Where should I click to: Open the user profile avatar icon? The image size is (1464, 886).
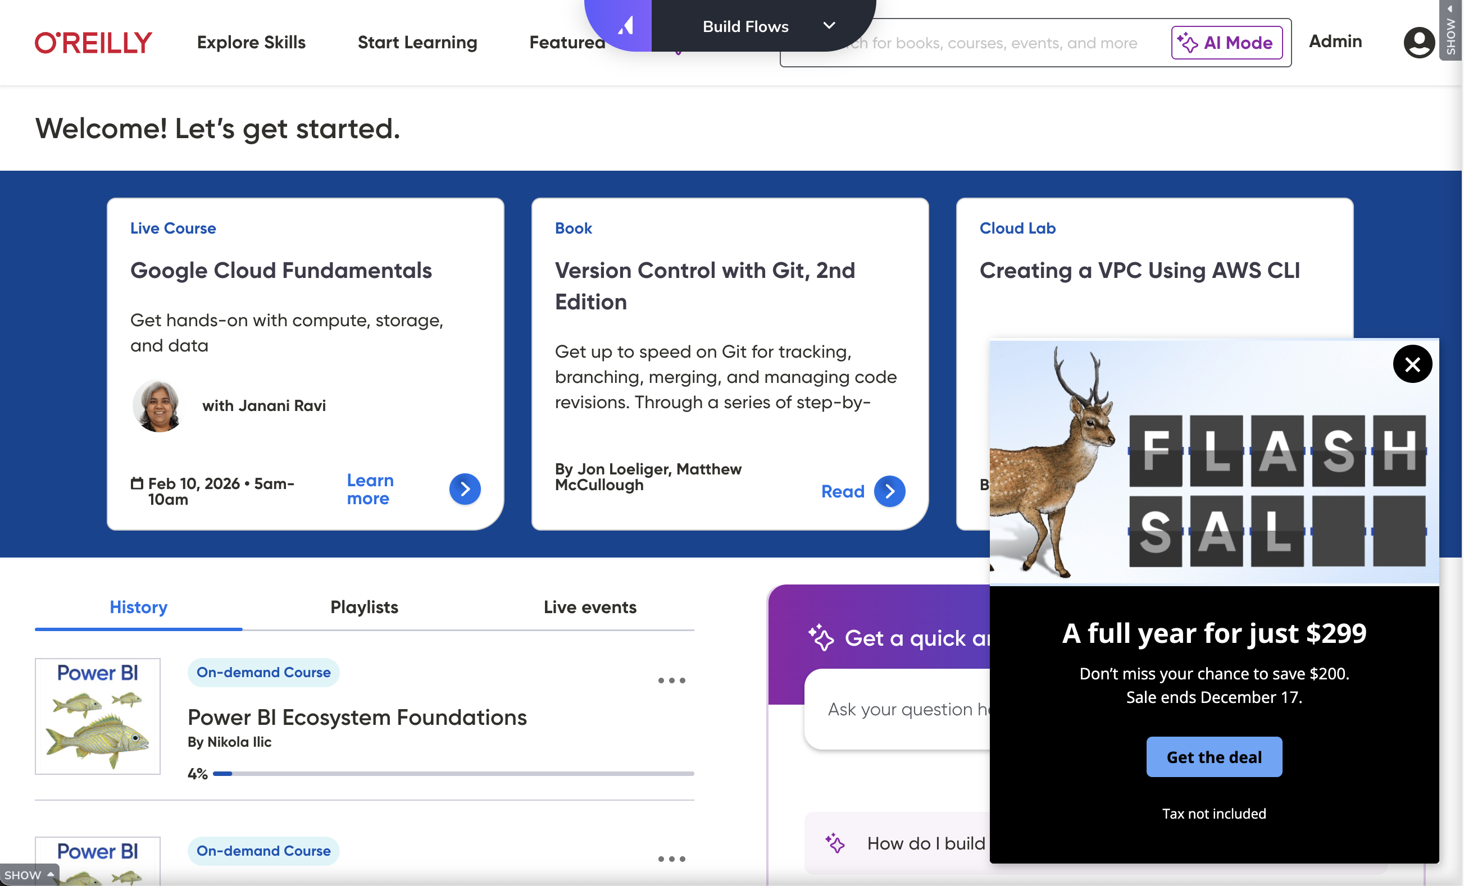(1419, 43)
